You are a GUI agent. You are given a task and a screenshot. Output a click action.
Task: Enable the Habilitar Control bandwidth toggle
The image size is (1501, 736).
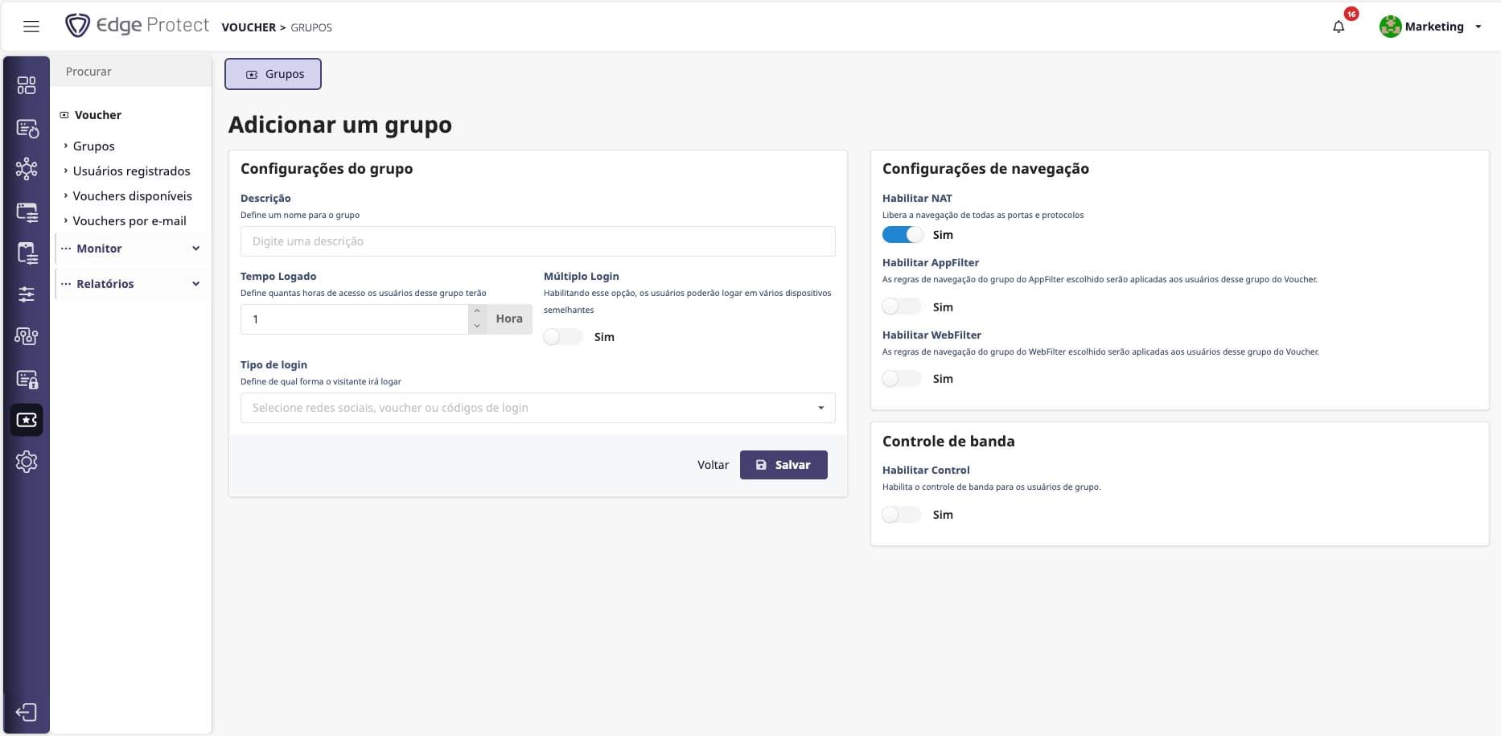tap(902, 515)
